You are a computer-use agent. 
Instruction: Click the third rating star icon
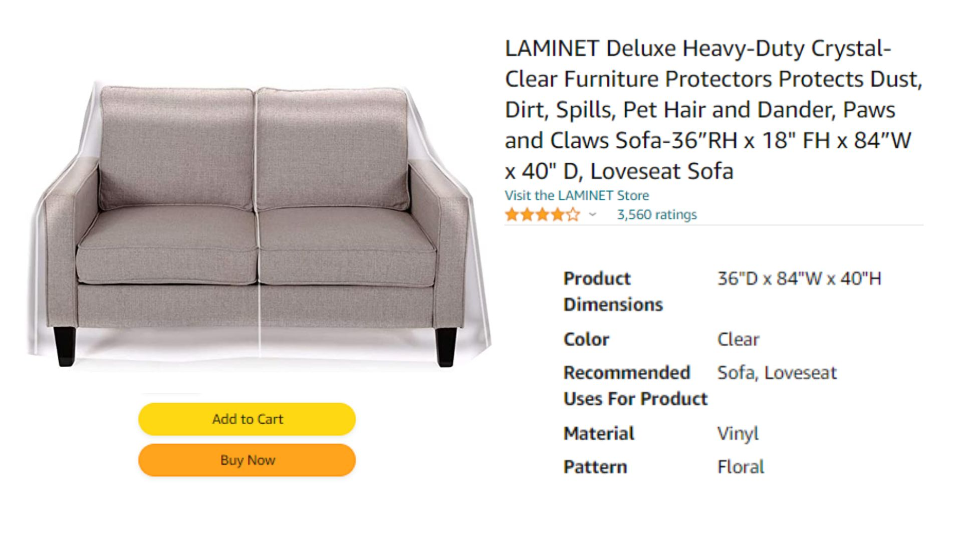pos(542,215)
